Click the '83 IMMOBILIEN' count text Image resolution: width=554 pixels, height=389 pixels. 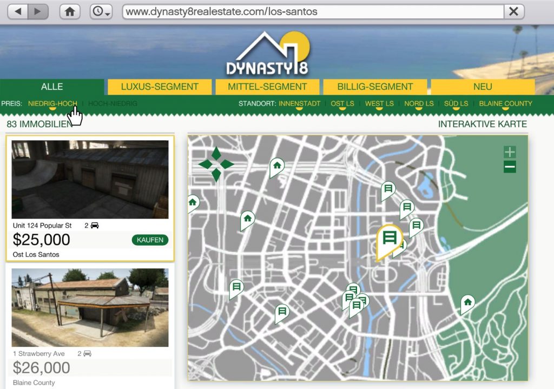(39, 124)
